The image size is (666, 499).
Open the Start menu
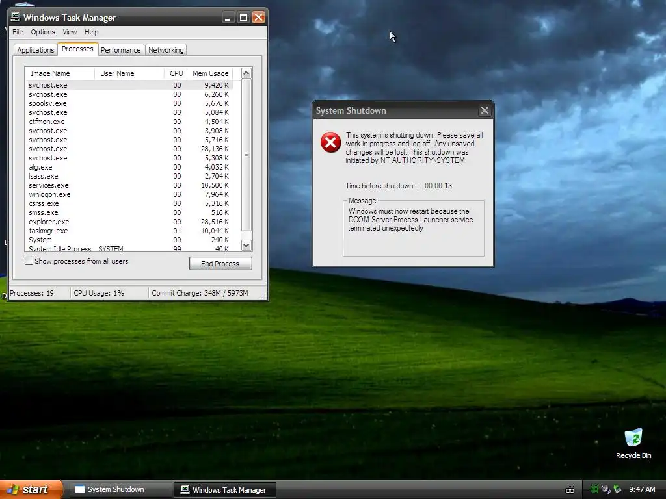[x=31, y=489]
